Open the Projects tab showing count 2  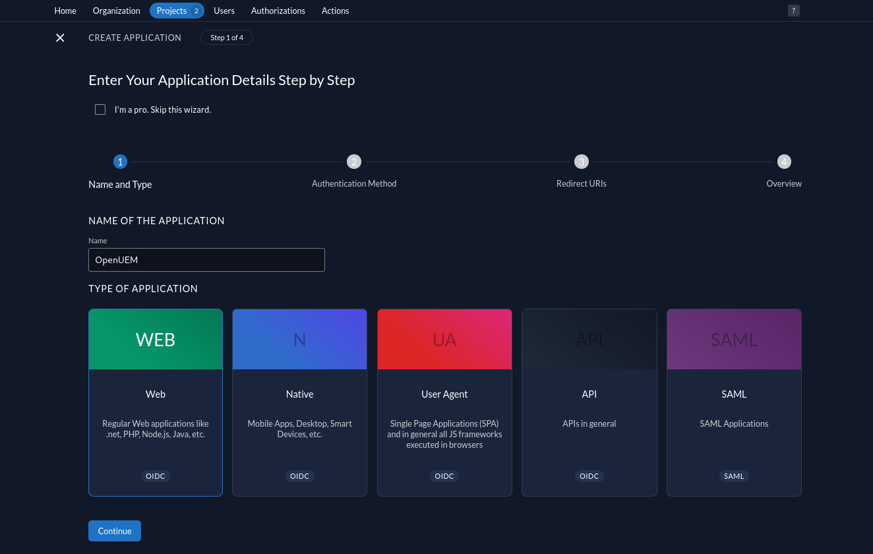(x=177, y=11)
